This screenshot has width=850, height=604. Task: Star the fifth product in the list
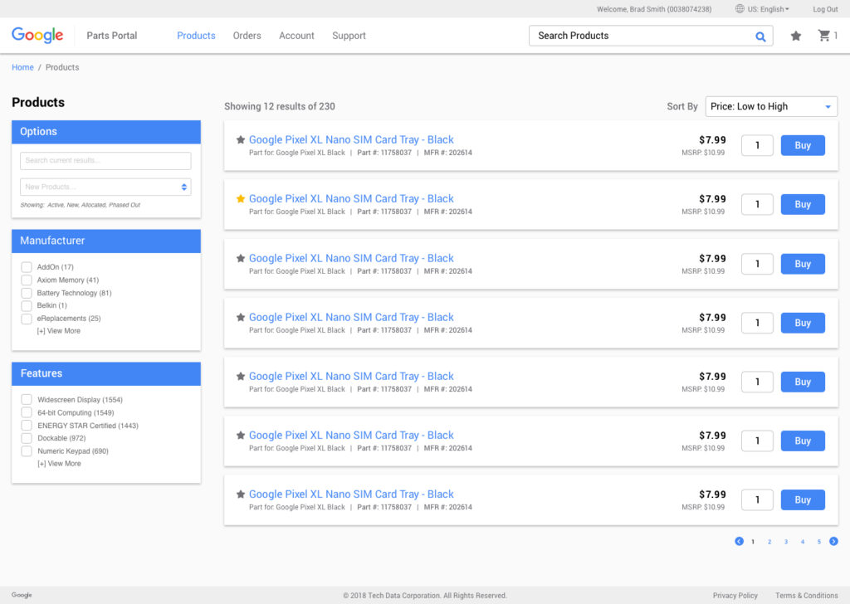pyautogui.click(x=241, y=377)
